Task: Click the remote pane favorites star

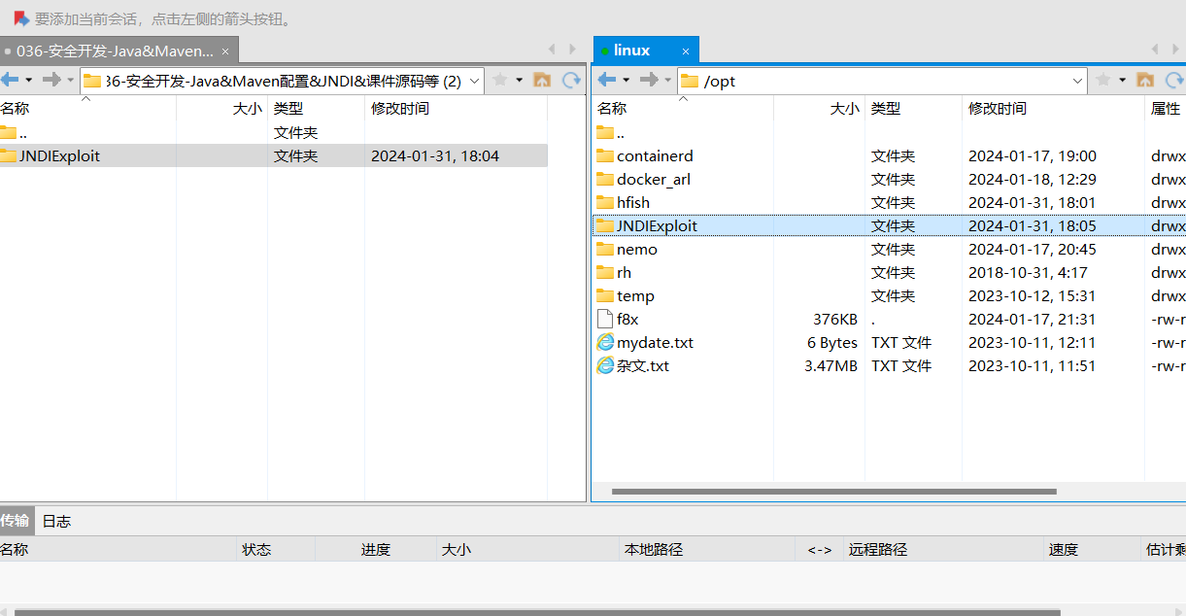Action: [1103, 80]
